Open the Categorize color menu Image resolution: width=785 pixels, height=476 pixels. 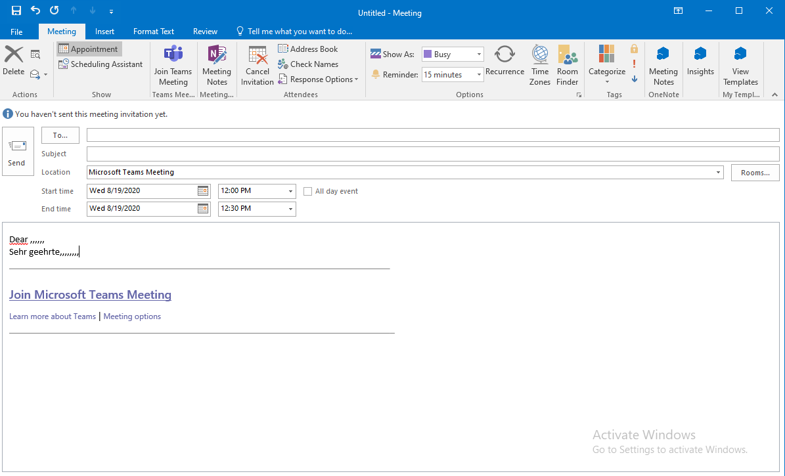point(607,64)
